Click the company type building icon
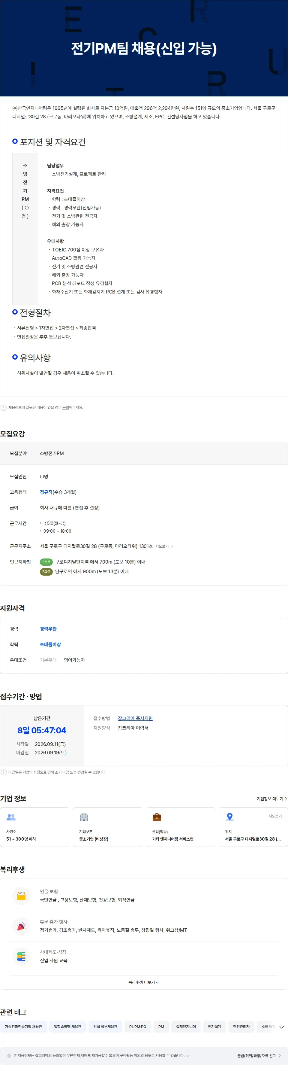The image size is (288, 1065). coord(84,817)
